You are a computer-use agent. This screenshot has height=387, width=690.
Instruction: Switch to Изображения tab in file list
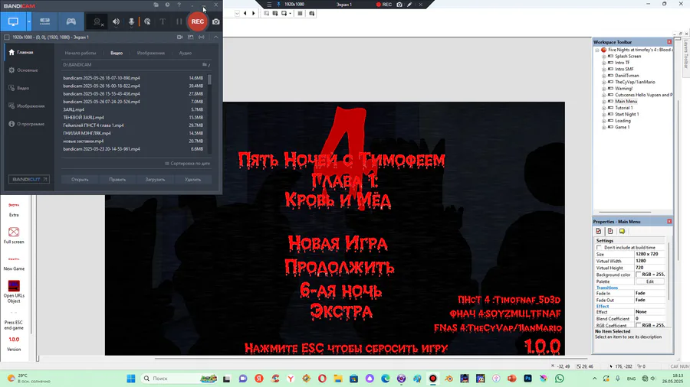[150, 53]
